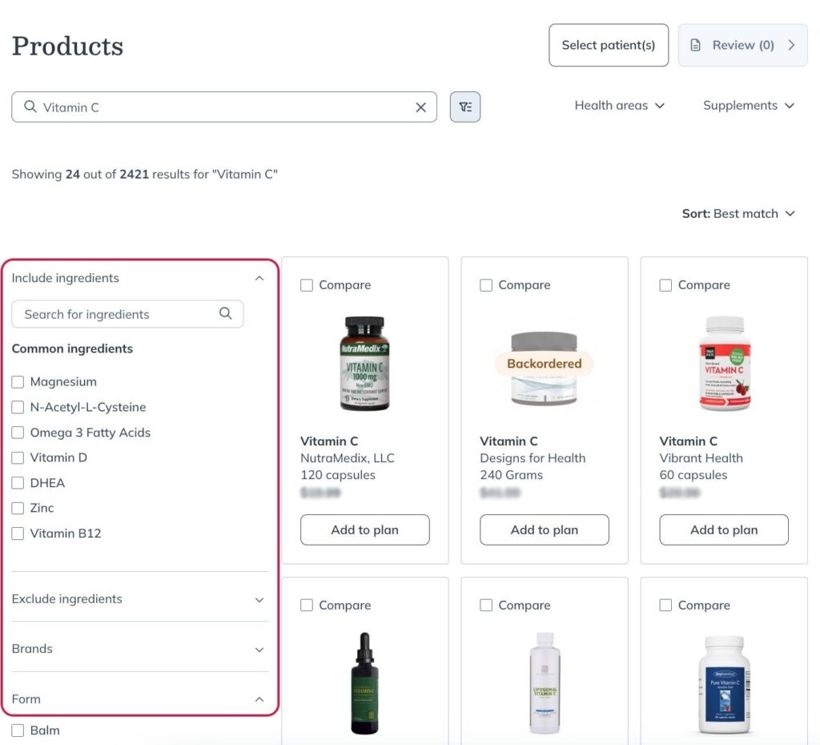Image resolution: width=820 pixels, height=745 pixels.
Task: Click the filter toggle icon button
Action: click(x=465, y=107)
